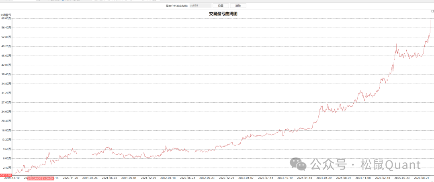The width and height of the screenshot is (434, 182).
Task: Select the 2019-12-10 date on the x-axis
Action: pyautogui.click(x=9, y=178)
